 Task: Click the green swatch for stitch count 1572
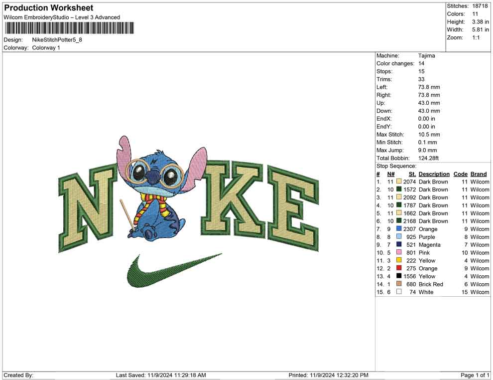(x=399, y=189)
